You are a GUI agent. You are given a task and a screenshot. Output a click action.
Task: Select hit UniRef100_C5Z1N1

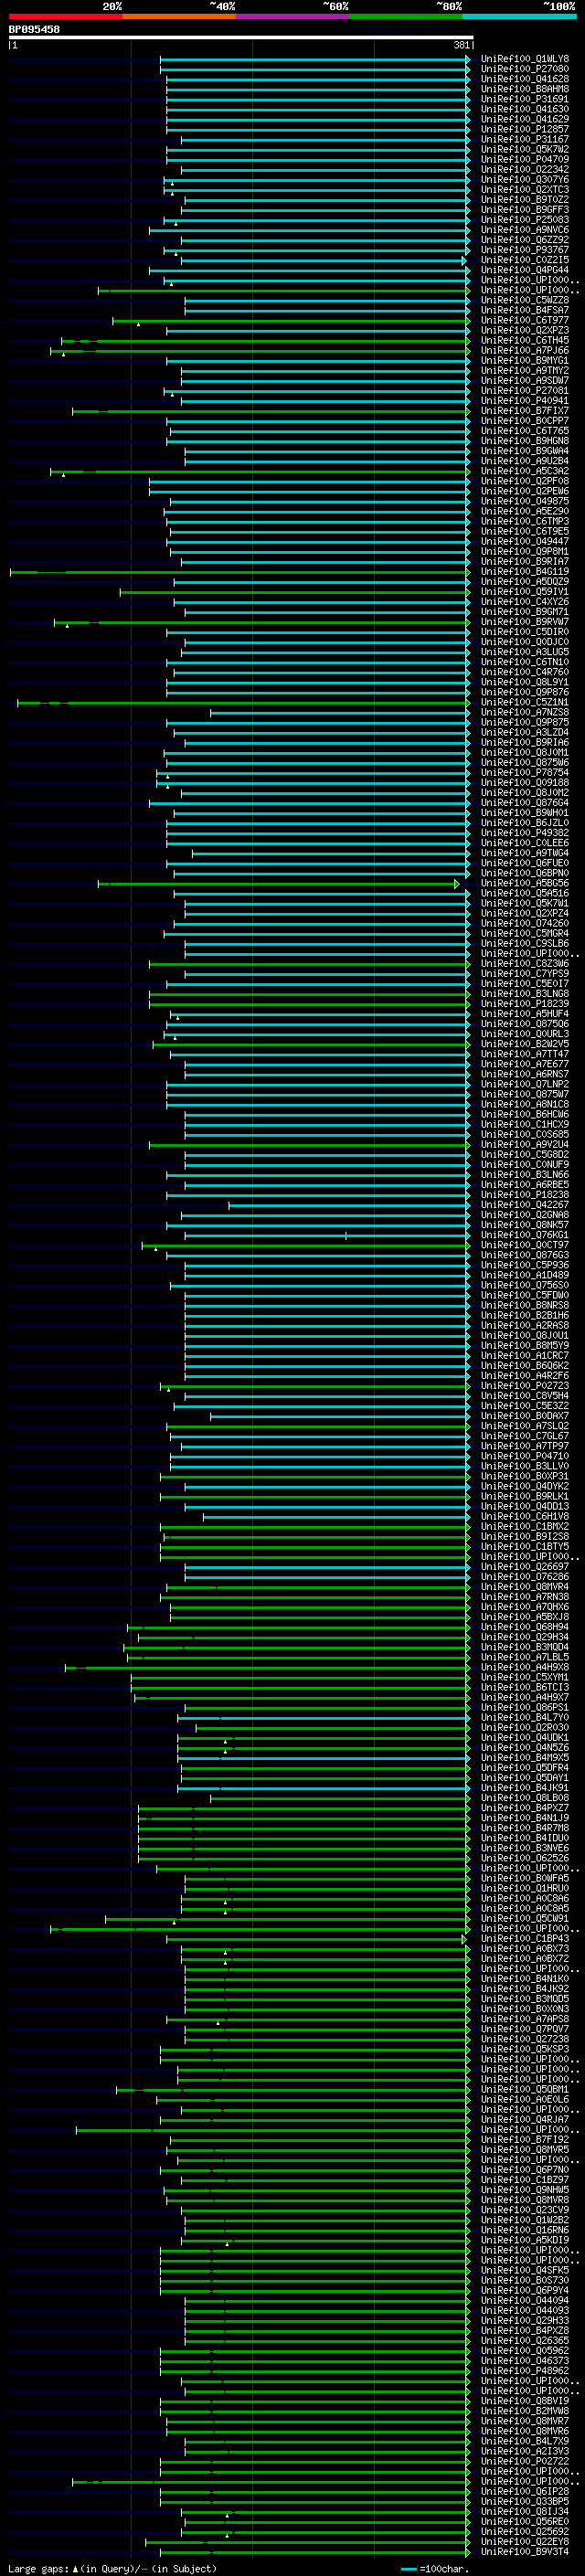524,703
